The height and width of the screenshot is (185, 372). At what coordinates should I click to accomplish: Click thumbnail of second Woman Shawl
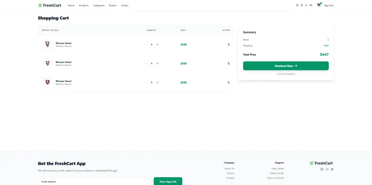pyautogui.click(x=48, y=63)
